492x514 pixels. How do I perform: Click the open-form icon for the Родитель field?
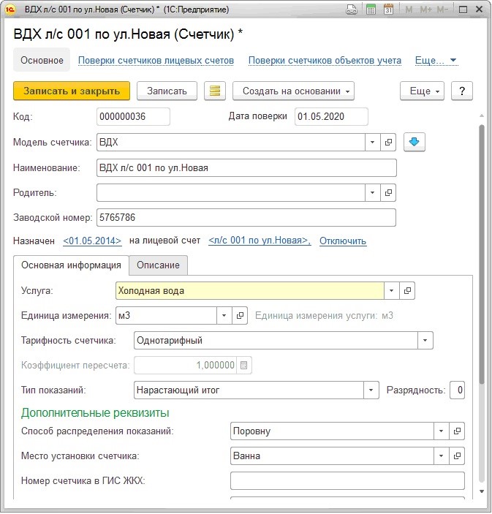coord(389,193)
